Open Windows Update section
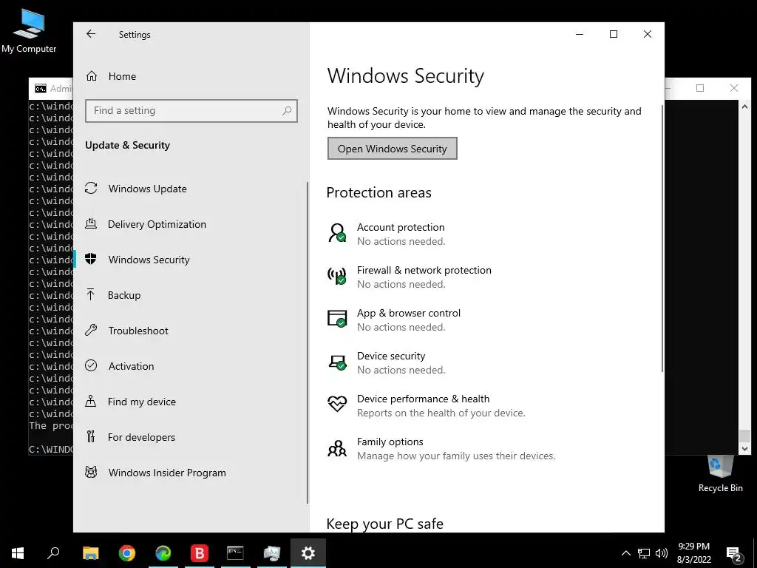This screenshot has width=757, height=568. (x=191, y=189)
